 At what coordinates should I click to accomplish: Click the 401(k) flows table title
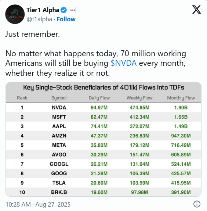pos(103,87)
